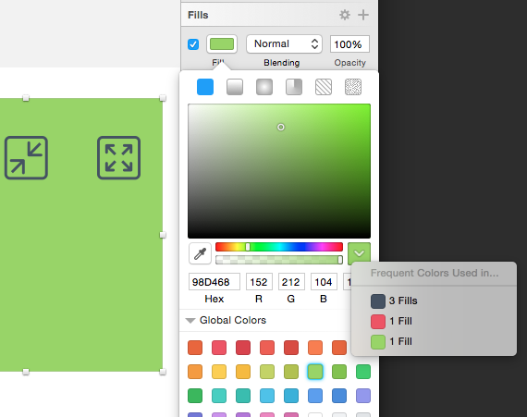
Task: Select the noise fill type
Action: [x=353, y=87]
